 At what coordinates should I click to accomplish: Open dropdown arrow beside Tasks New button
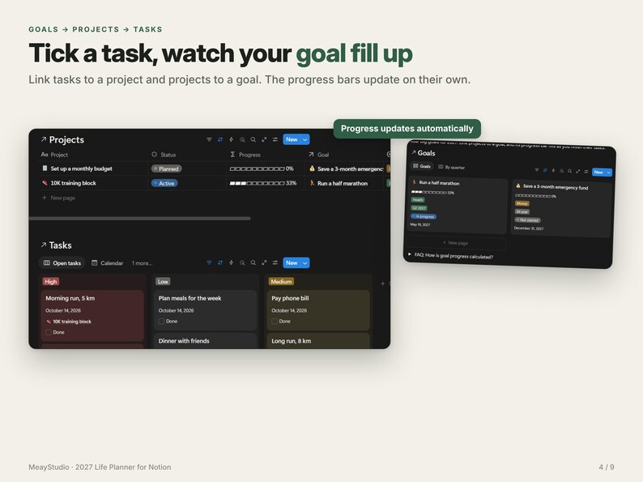305,262
